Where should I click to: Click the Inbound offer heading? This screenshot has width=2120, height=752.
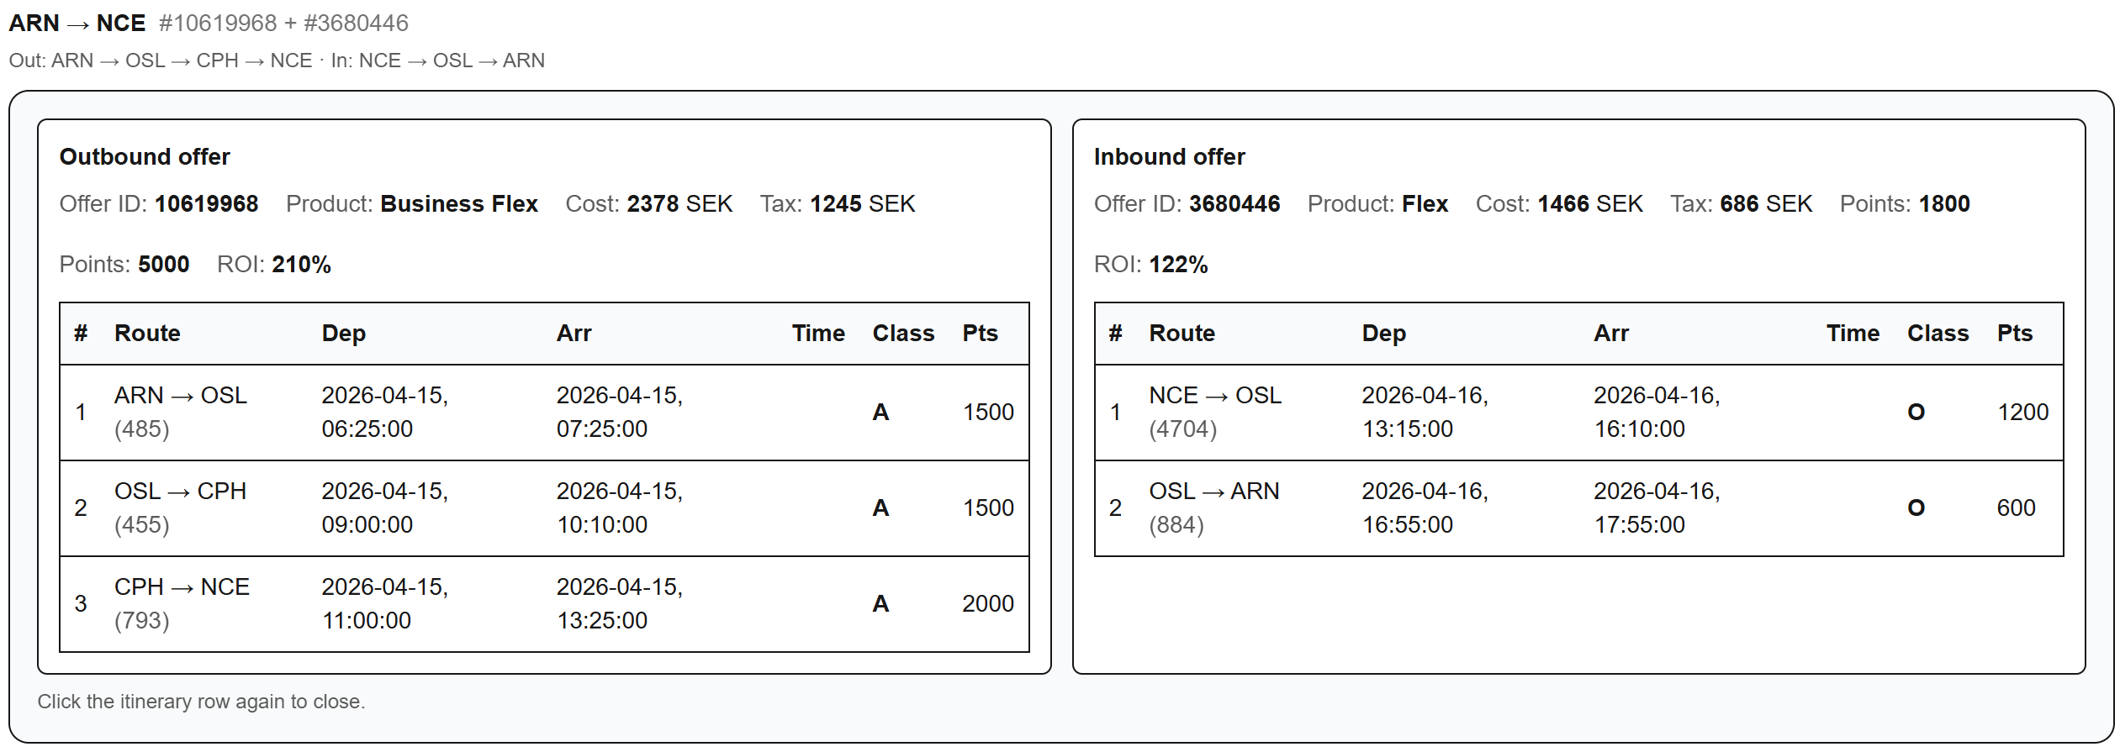[1169, 157]
